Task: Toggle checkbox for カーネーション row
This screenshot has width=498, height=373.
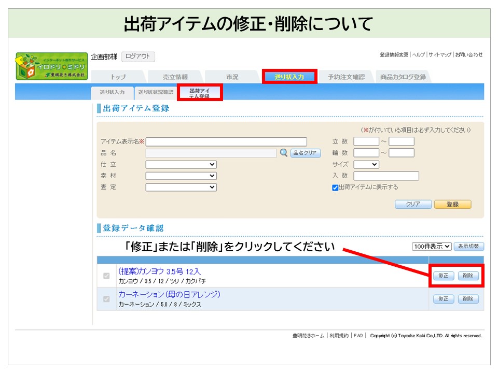Action: [106, 299]
